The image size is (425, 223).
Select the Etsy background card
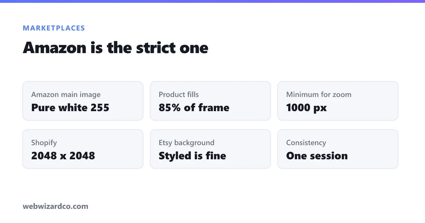(210, 149)
